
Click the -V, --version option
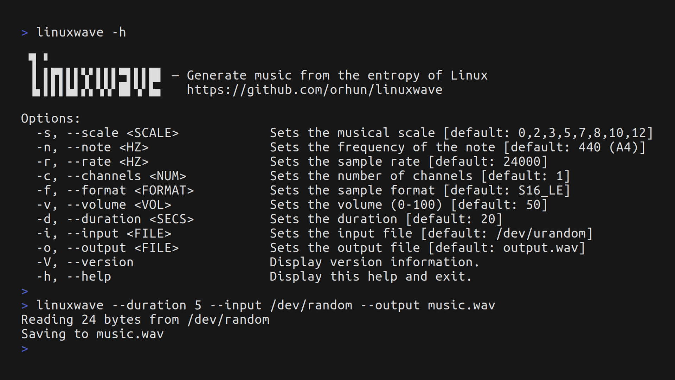[85, 262]
